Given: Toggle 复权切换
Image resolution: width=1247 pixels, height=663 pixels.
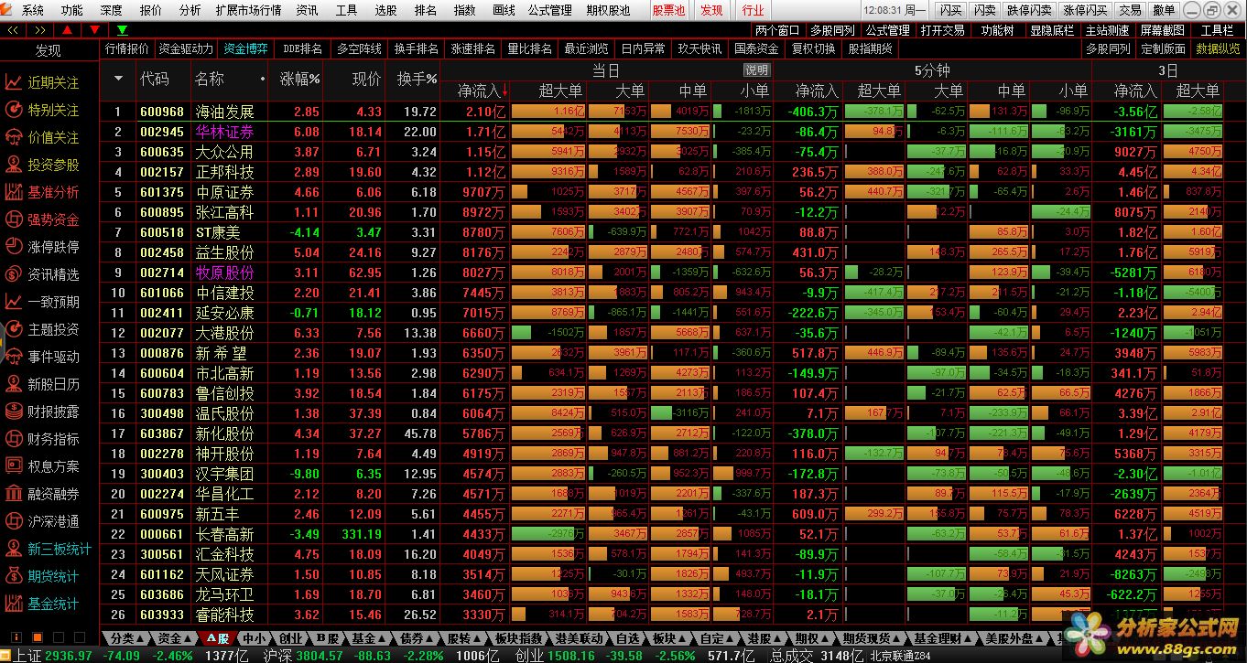Looking at the screenshot, I should [x=813, y=48].
